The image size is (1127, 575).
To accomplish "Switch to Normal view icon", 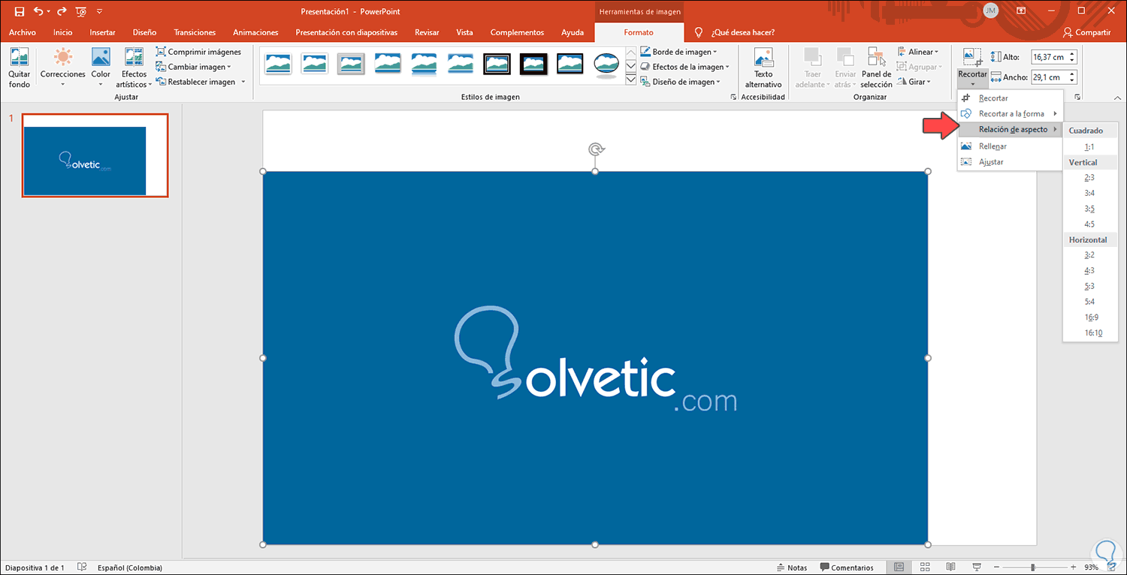I will 899,567.
